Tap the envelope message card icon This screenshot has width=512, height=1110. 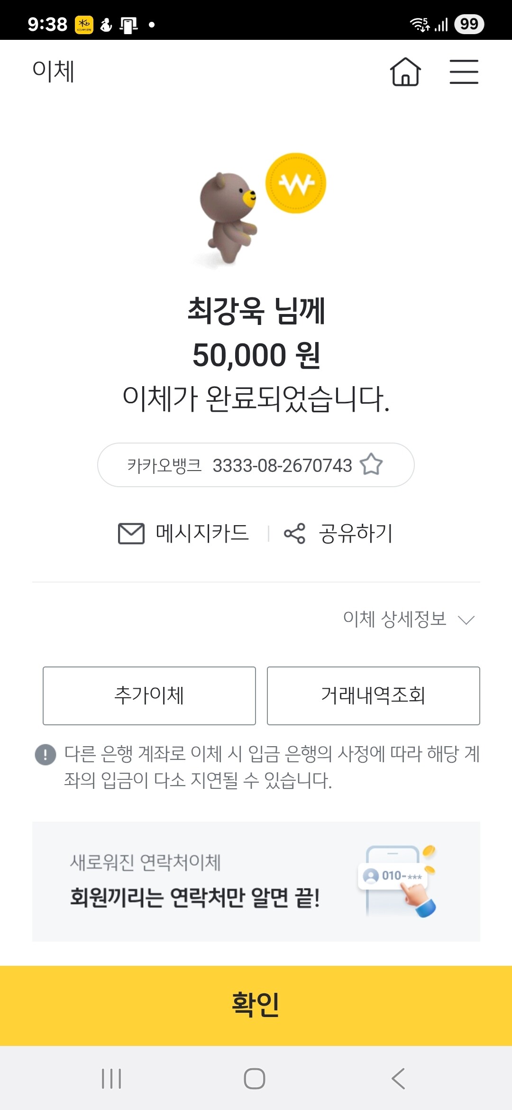click(131, 533)
